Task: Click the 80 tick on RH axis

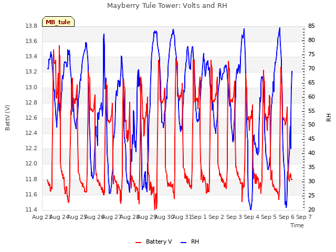Action: tap(311, 40)
